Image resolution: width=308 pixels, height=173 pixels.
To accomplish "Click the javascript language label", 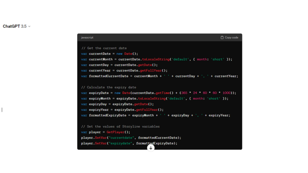I will point(87,37).
